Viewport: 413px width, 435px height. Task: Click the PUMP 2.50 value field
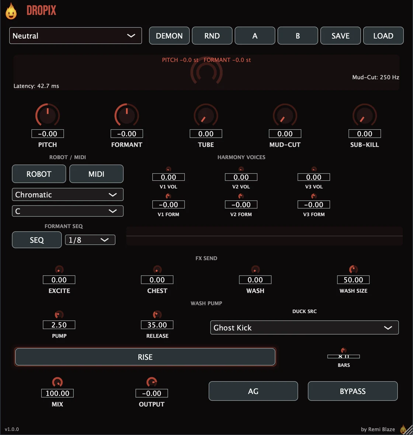click(59, 325)
